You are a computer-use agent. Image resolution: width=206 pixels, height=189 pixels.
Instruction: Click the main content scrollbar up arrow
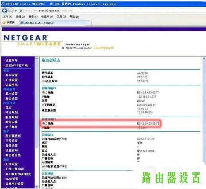204,58
